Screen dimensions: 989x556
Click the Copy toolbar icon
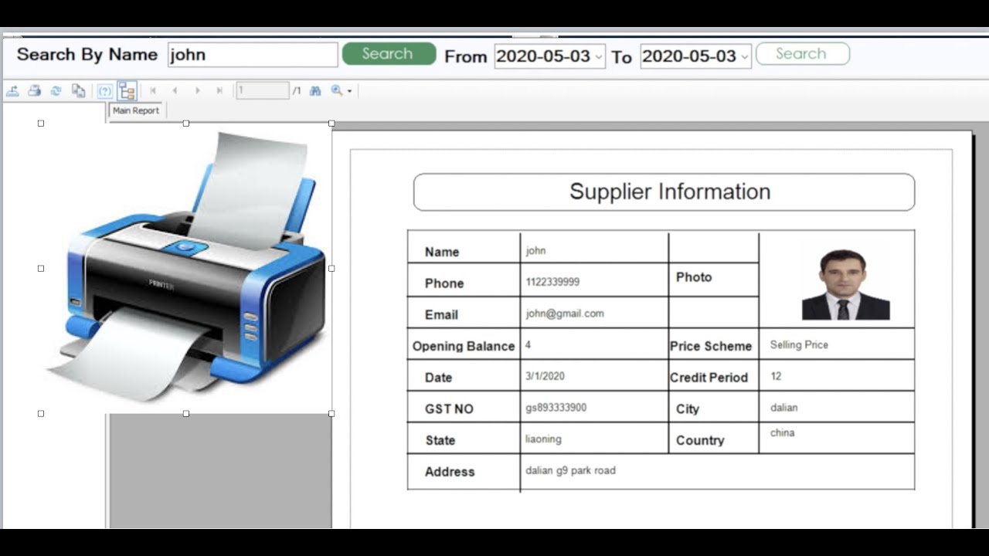pyautogui.click(x=78, y=90)
